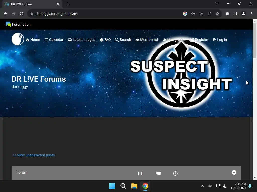Click the Log in link

coord(220,40)
